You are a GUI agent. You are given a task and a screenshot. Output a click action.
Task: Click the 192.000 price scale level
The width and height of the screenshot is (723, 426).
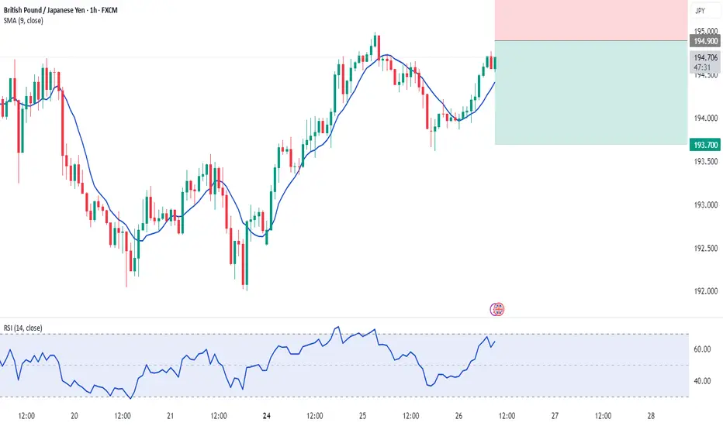(706, 291)
